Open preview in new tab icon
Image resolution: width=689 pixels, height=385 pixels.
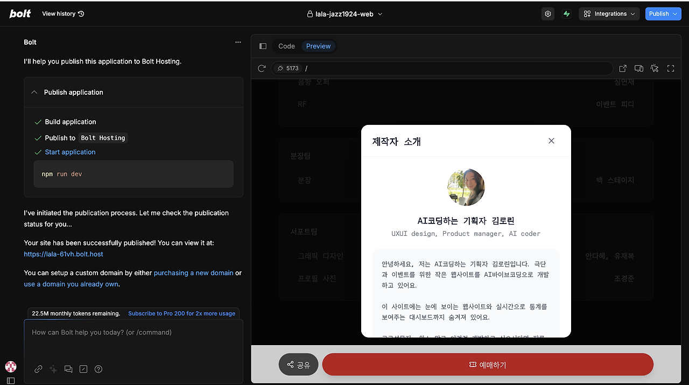623,68
